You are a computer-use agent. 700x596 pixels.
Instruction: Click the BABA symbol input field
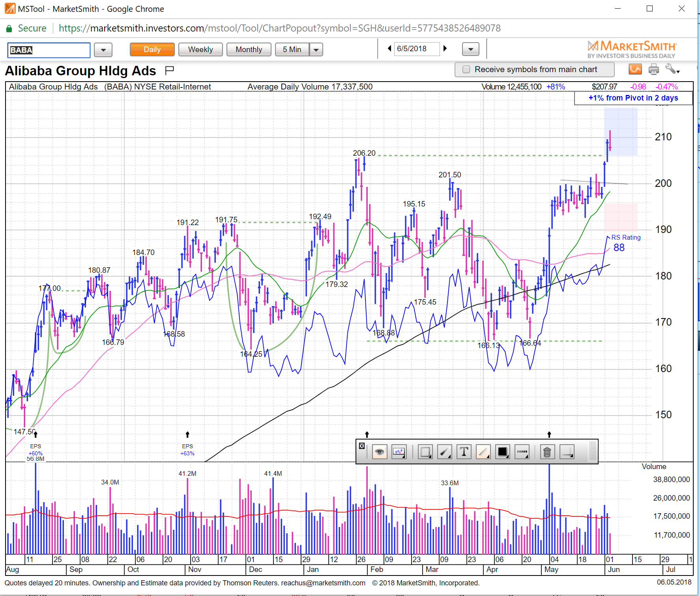pyautogui.click(x=49, y=50)
